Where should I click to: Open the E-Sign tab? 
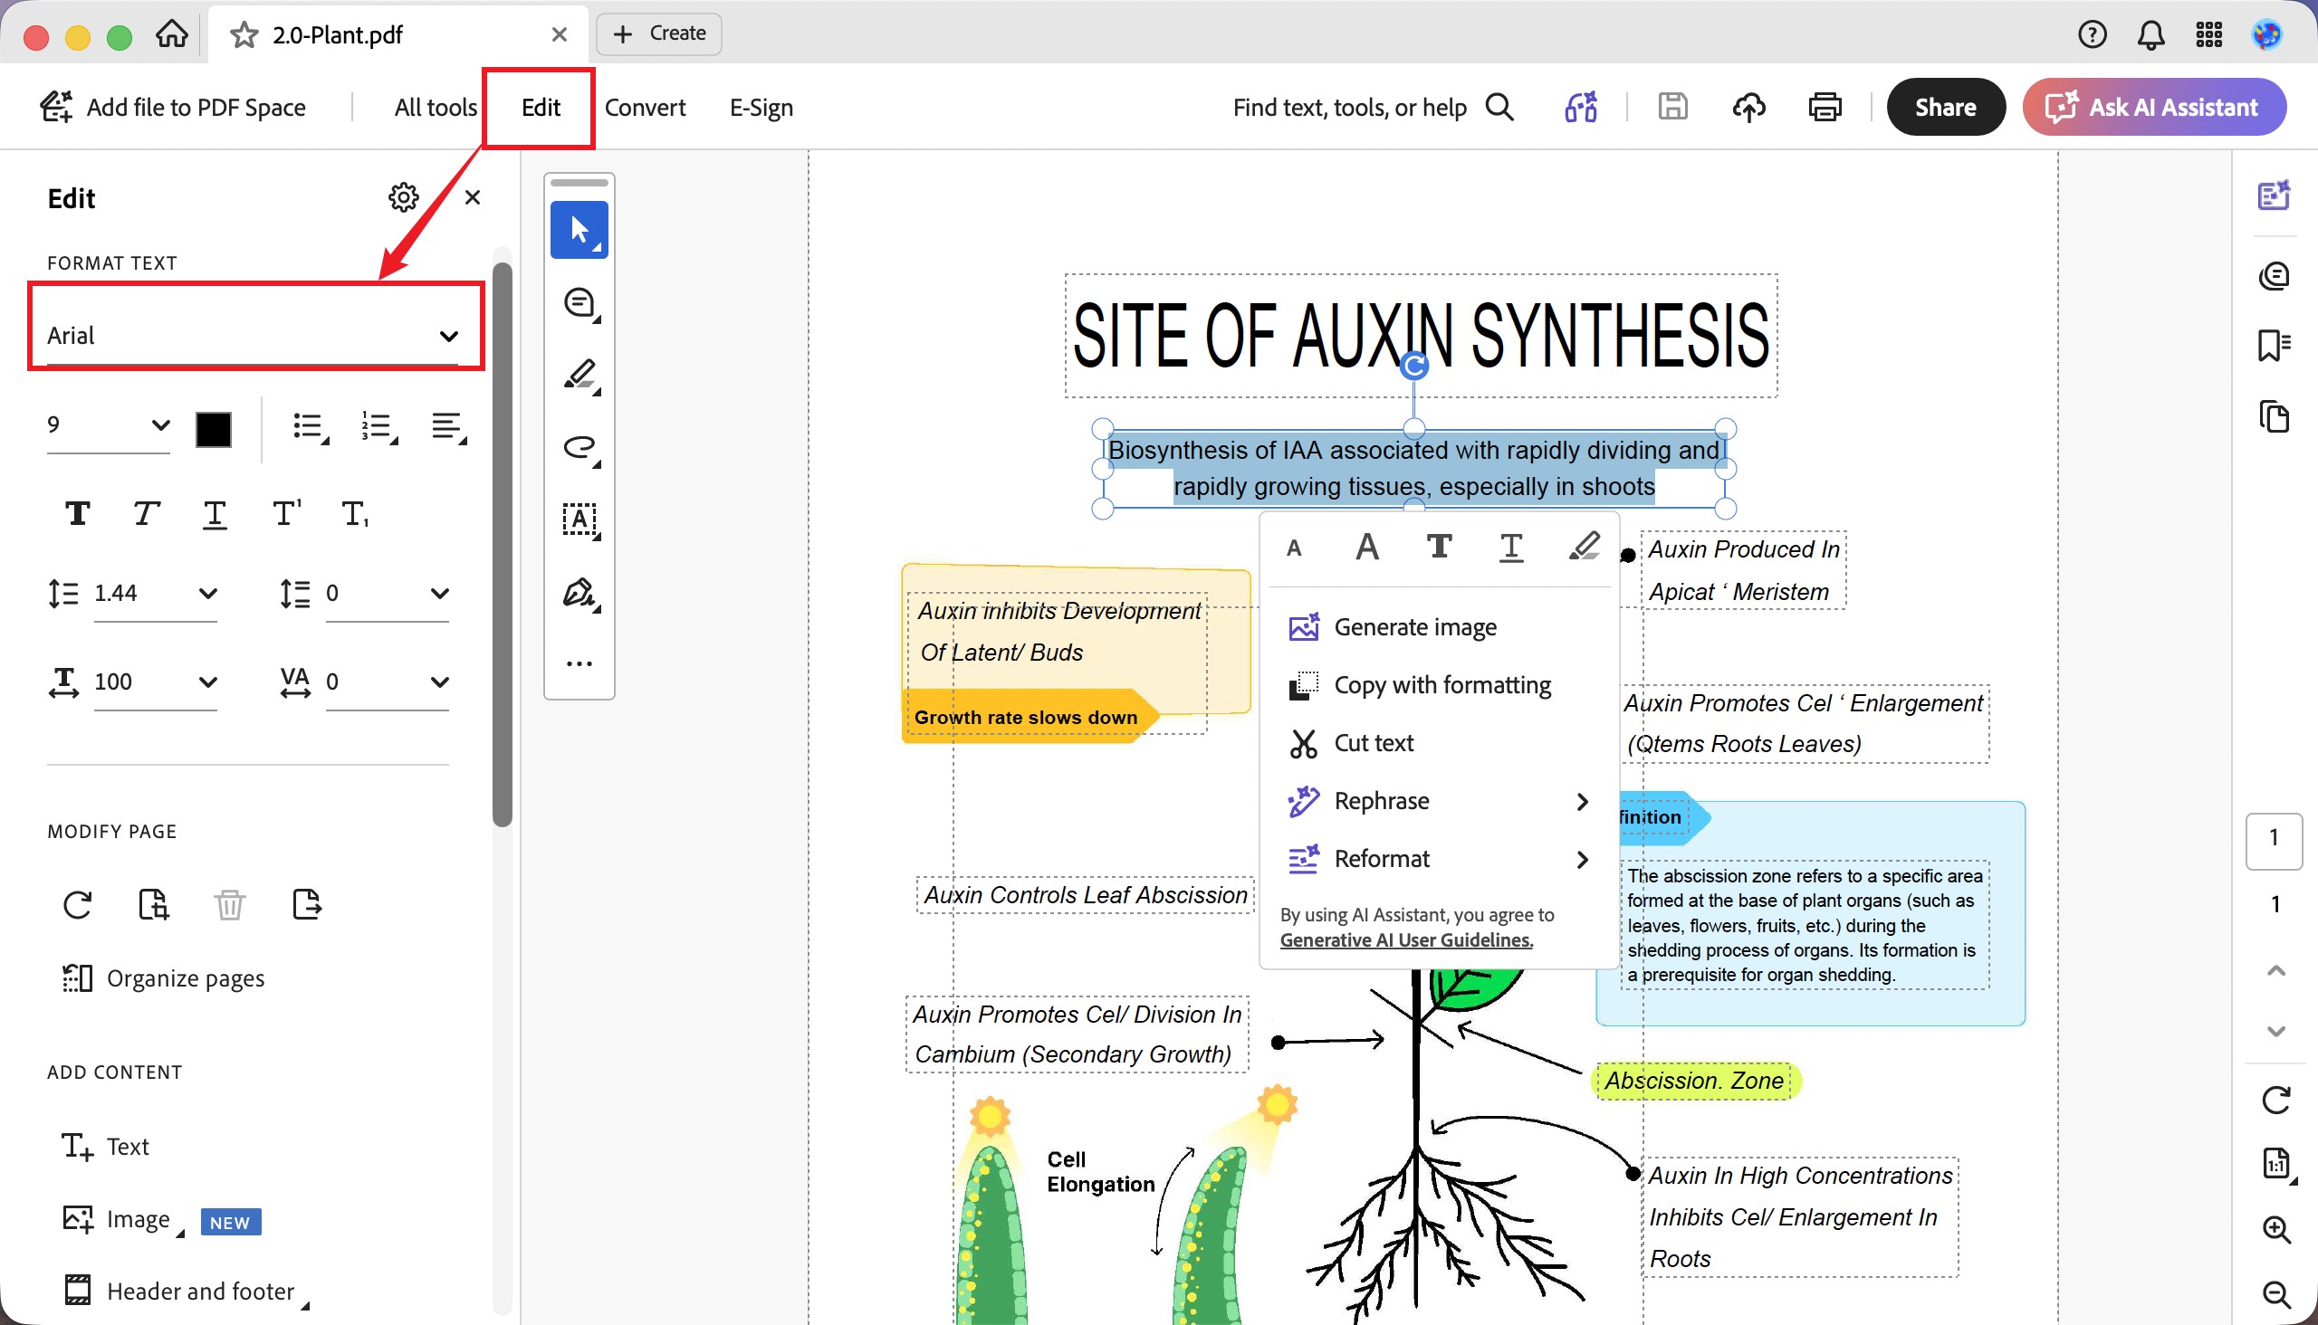(761, 108)
